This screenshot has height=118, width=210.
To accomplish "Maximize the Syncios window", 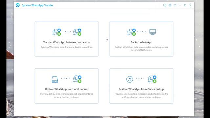I will coord(185,5).
